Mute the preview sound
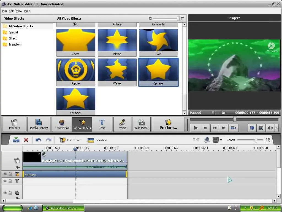 pos(270,128)
